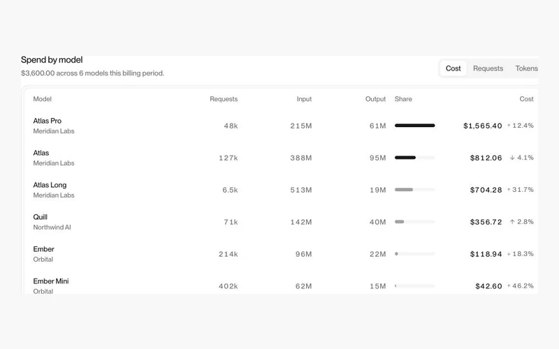This screenshot has height=349, width=559.
Task: Click the Model column header
Action: click(43, 99)
